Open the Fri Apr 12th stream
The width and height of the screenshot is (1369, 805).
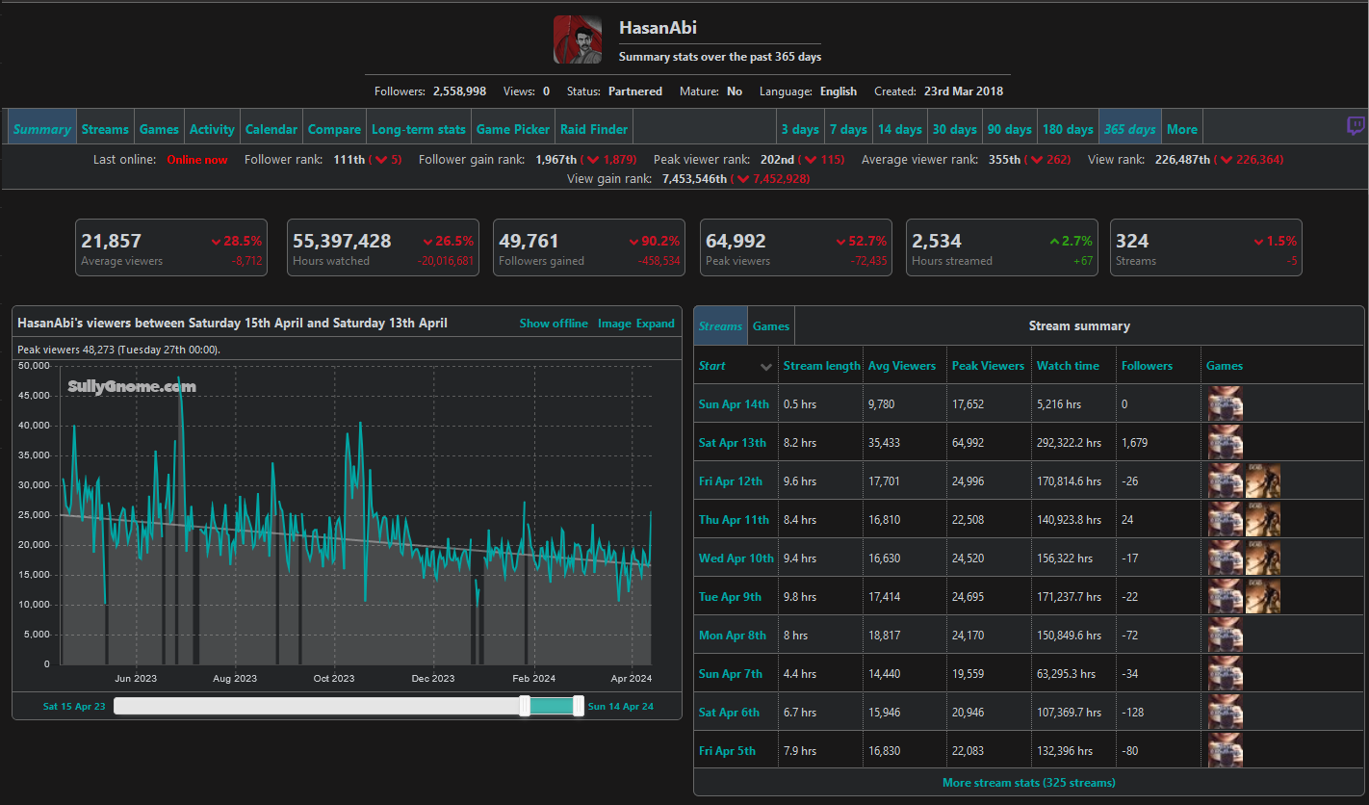tap(731, 481)
